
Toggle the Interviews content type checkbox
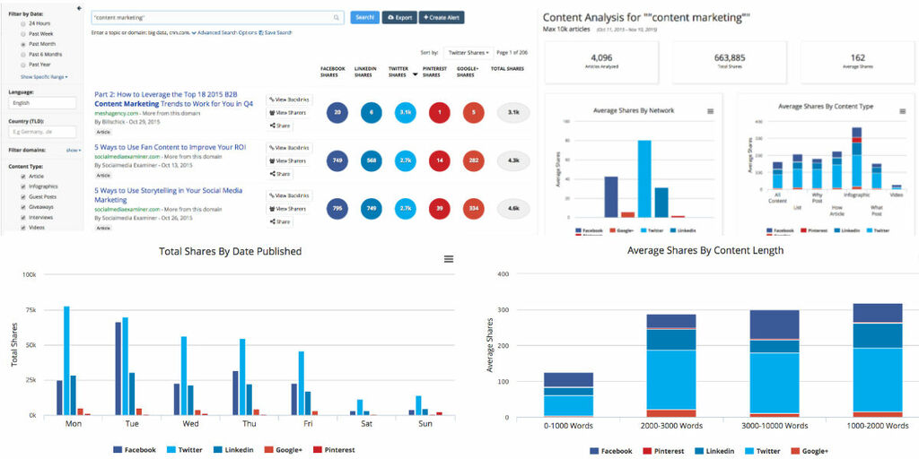click(x=22, y=217)
